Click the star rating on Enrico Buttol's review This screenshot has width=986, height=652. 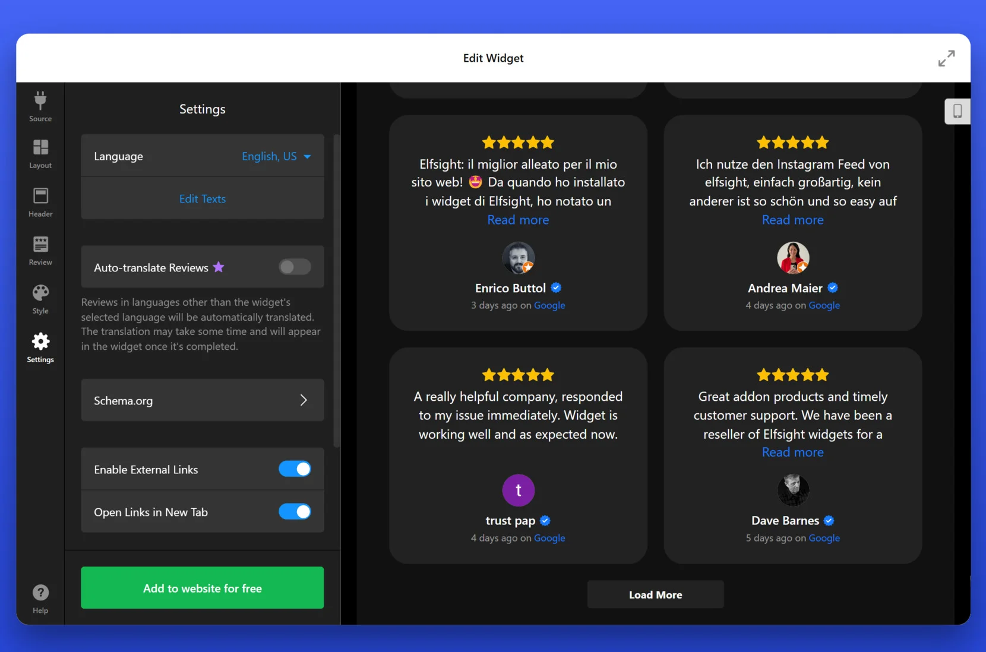pos(519,143)
